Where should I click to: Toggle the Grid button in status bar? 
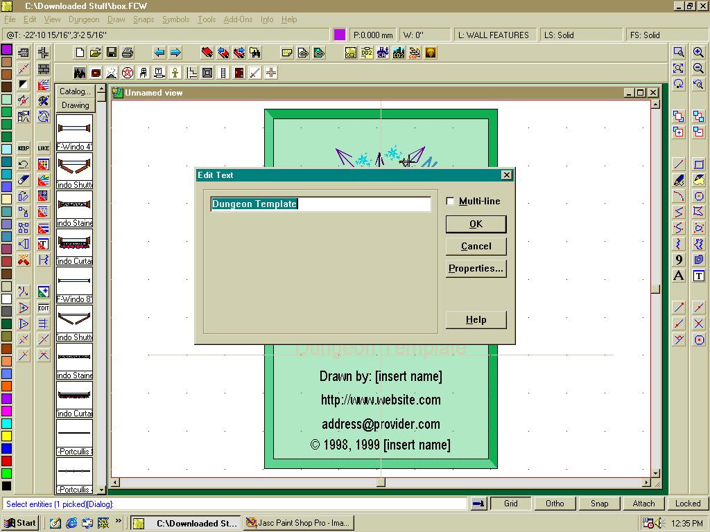coord(511,504)
